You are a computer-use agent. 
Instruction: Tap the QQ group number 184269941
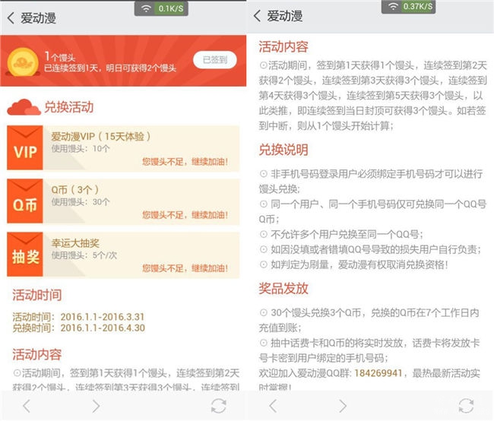(x=378, y=373)
